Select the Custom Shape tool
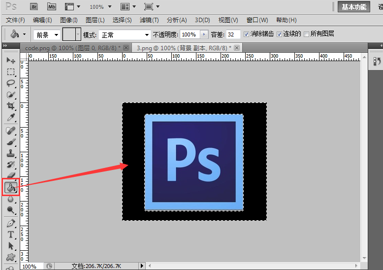Image resolution: width=383 pixels, height=270 pixels. (10, 257)
